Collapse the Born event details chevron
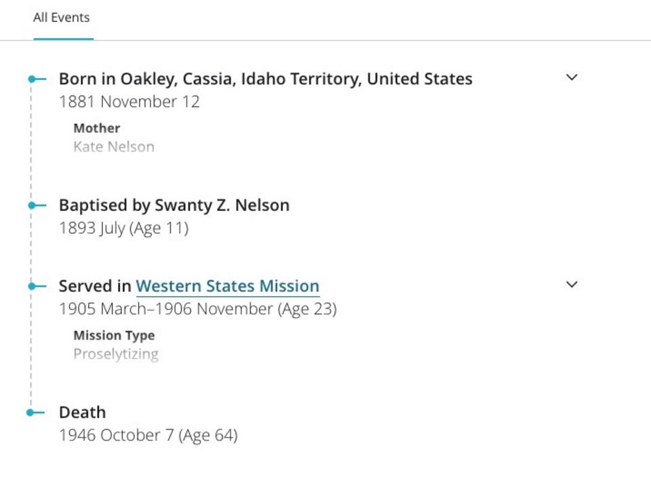The height and width of the screenshot is (488, 651). coord(572,77)
